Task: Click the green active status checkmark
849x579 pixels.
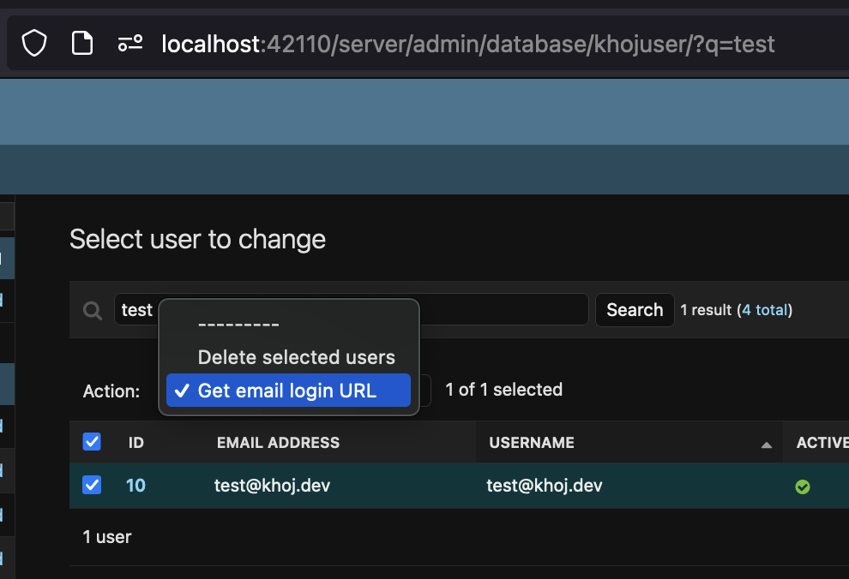Action: 803,486
